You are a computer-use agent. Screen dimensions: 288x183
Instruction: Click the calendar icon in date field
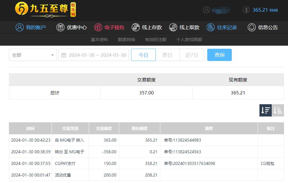[x=64, y=55]
